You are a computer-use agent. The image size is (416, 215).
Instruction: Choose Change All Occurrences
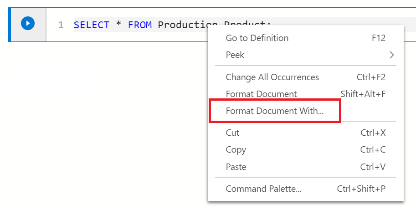pos(272,77)
